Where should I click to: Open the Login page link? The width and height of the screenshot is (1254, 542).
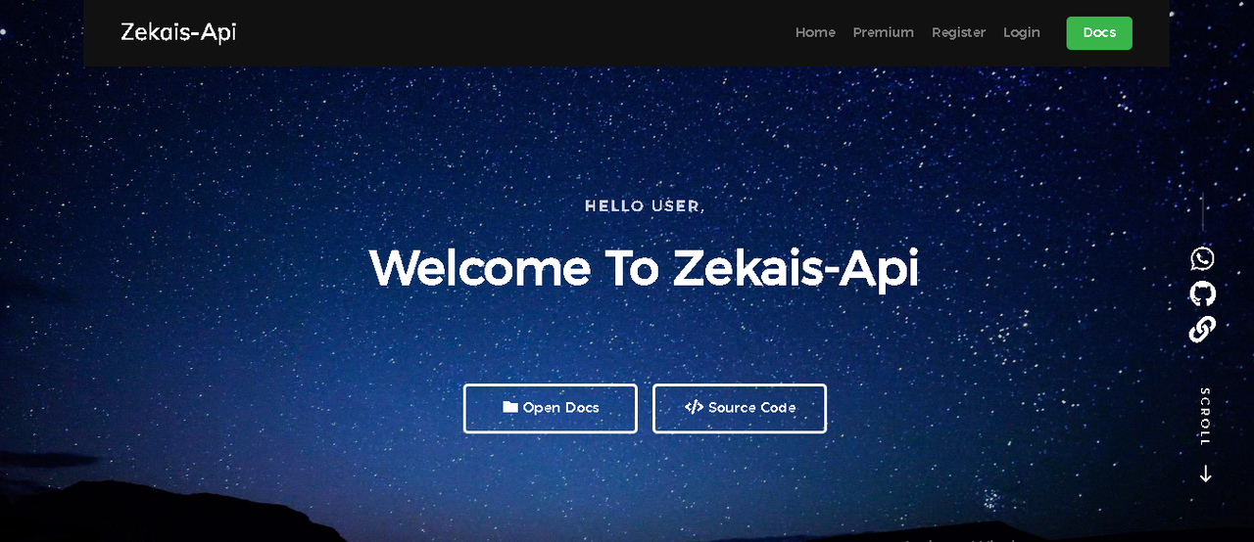coord(1021,32)
